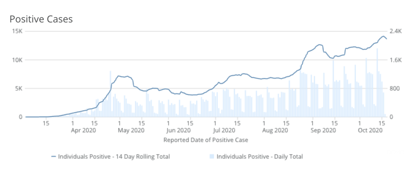Click the dark line swatch in the legend
Image resolution: width=414 pixels, height=173 pixels.
click(x=53, y=156)
